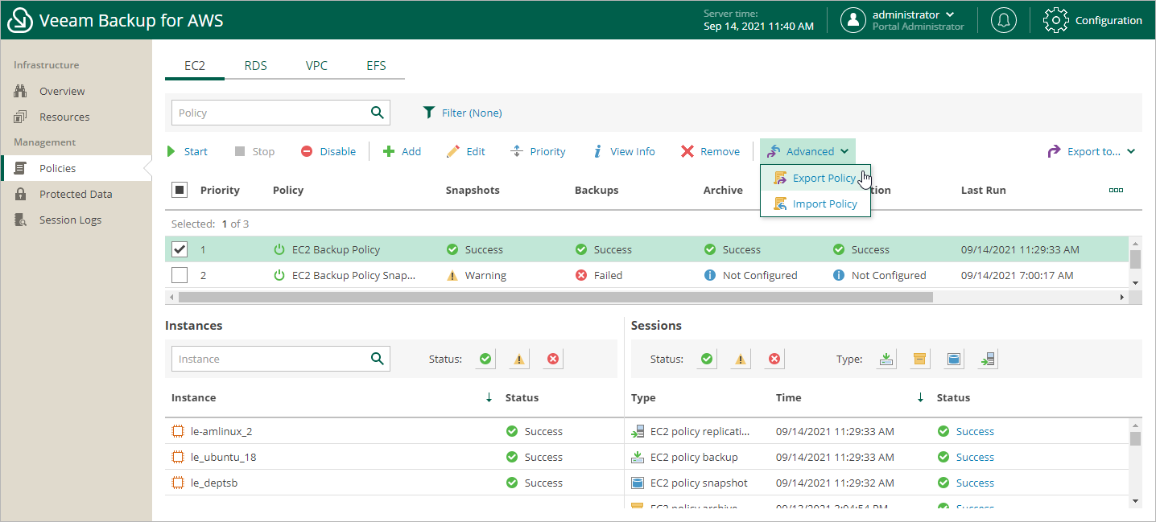Open Success link for EC2 policy replication
The image size is (1156, 522).
click(975, 431)
